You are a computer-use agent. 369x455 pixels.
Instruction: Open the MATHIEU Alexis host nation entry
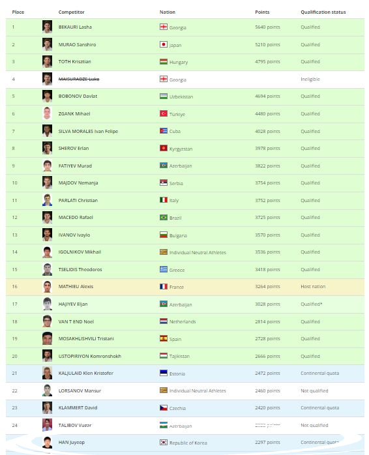point(76,286)
